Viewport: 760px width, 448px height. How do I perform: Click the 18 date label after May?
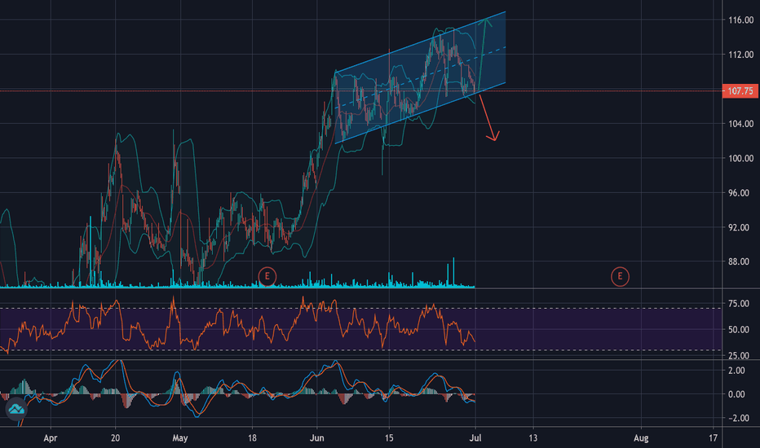point(252,438)
